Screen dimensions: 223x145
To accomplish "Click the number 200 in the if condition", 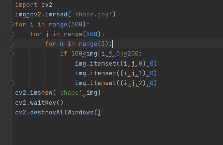I will click(x=133, y=54).
